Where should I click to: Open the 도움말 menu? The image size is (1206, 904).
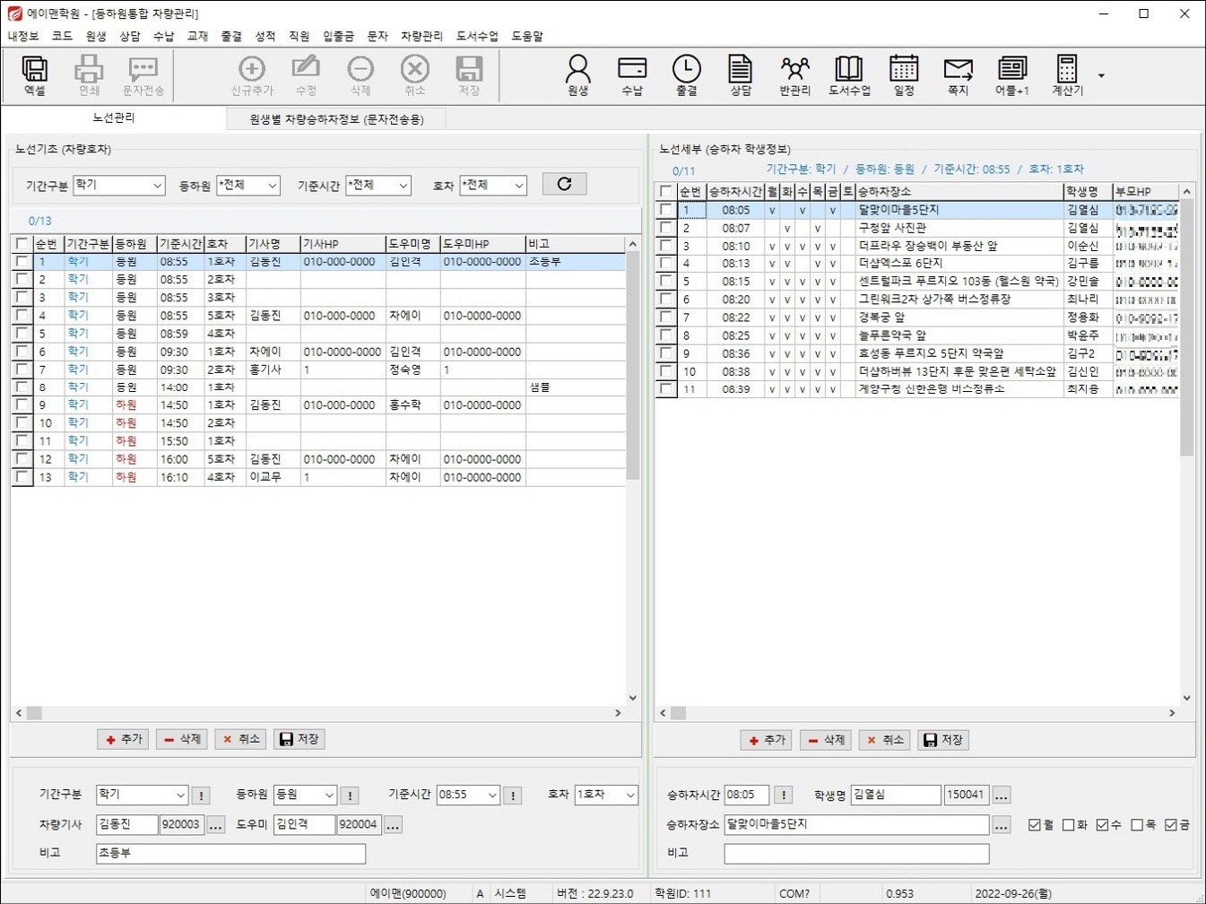[527, 36]
